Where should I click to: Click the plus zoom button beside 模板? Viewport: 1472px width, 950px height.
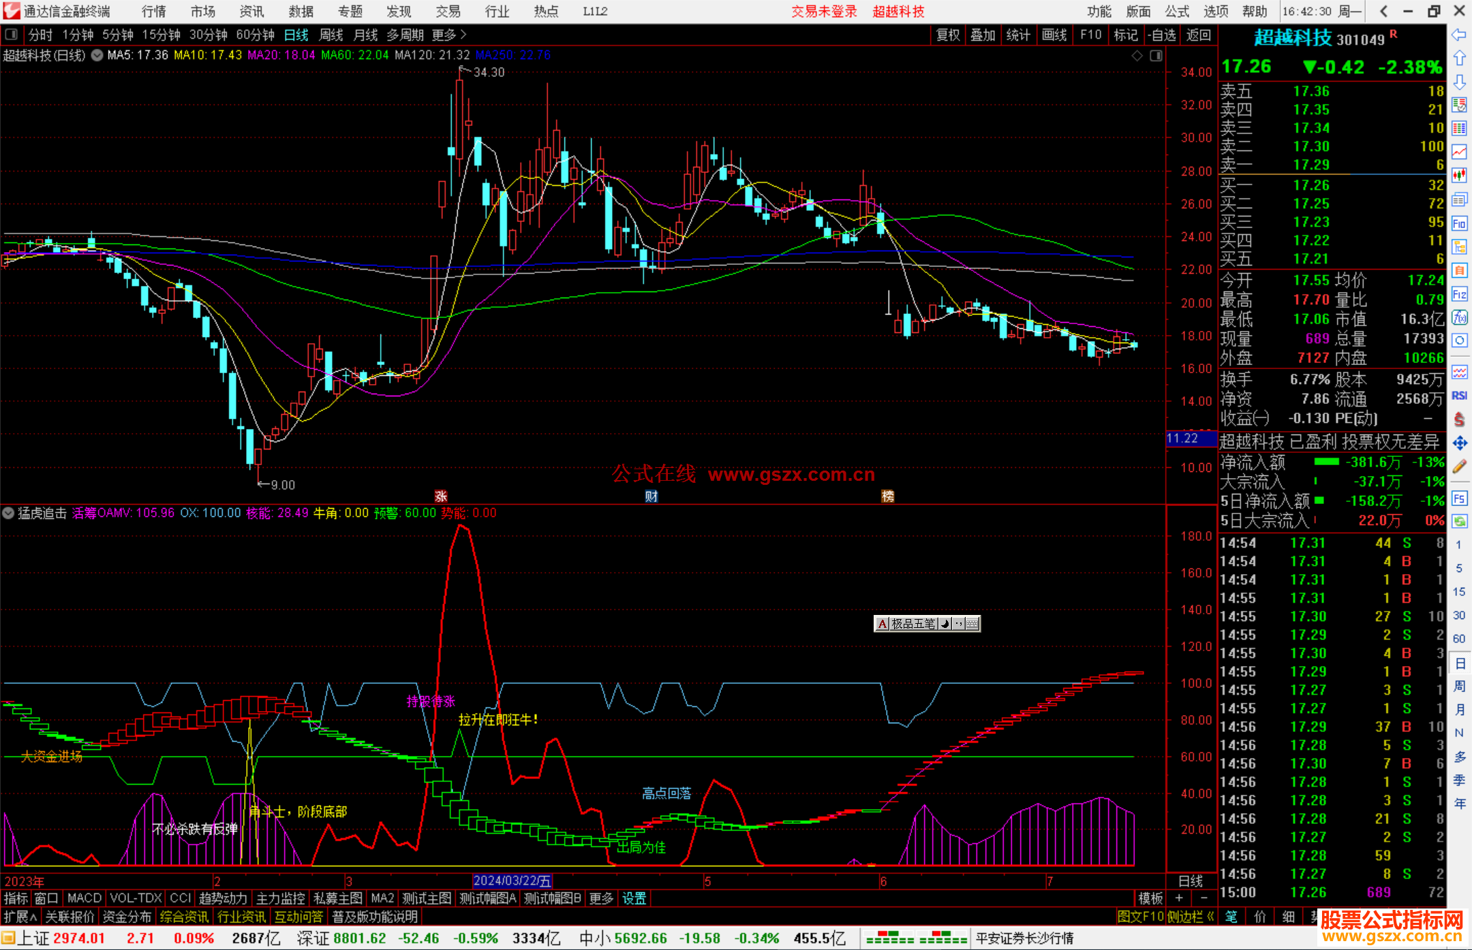click(1180, 898)
